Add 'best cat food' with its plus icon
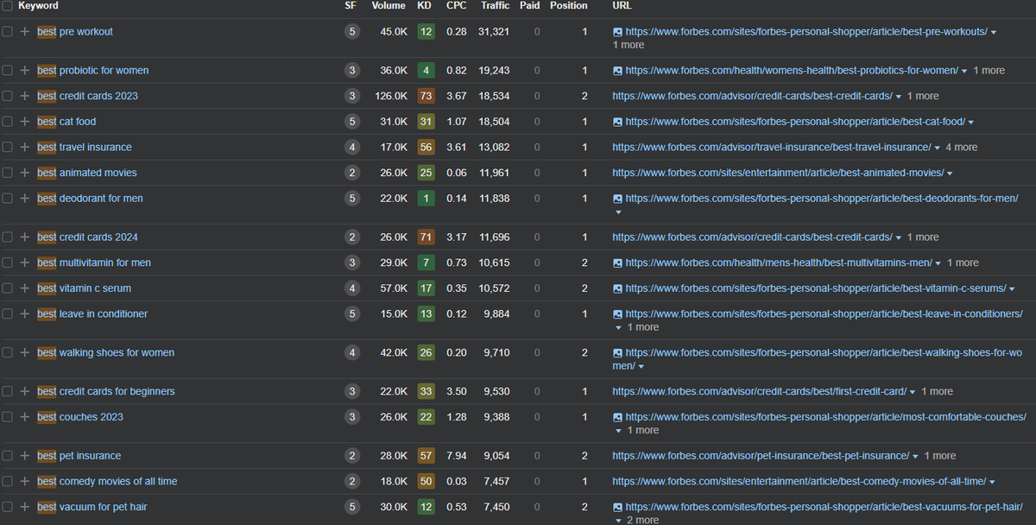The image size is (1036, 525). [x=25, y=122]
